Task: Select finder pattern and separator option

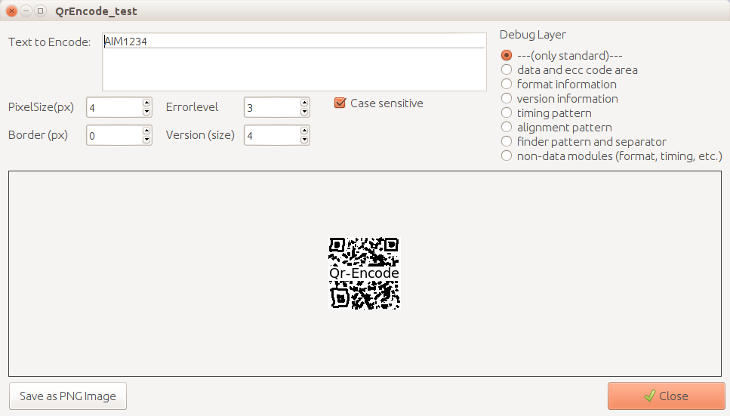Action: click(x=507, y=142)
